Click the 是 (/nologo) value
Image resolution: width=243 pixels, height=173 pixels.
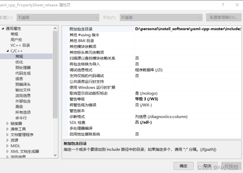146,93
